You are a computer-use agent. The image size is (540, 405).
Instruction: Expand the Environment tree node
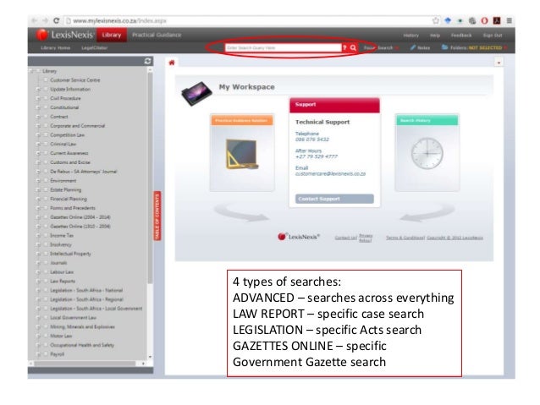[38, 181]
